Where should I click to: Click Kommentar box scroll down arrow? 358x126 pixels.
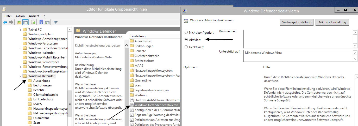tap(355, 46)
